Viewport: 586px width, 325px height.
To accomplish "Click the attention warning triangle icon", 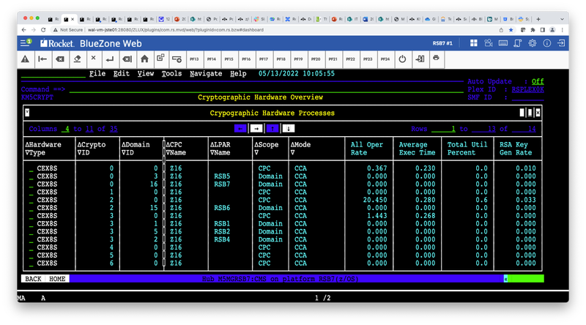I will (x=25, y=59).
